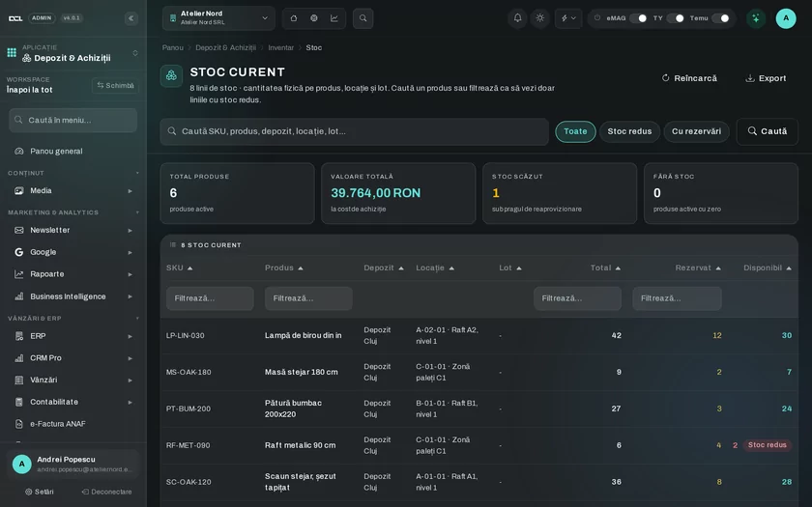The image size is (812, 507).
Task: Sort the table by the Lot column
Action: point(510,268)
